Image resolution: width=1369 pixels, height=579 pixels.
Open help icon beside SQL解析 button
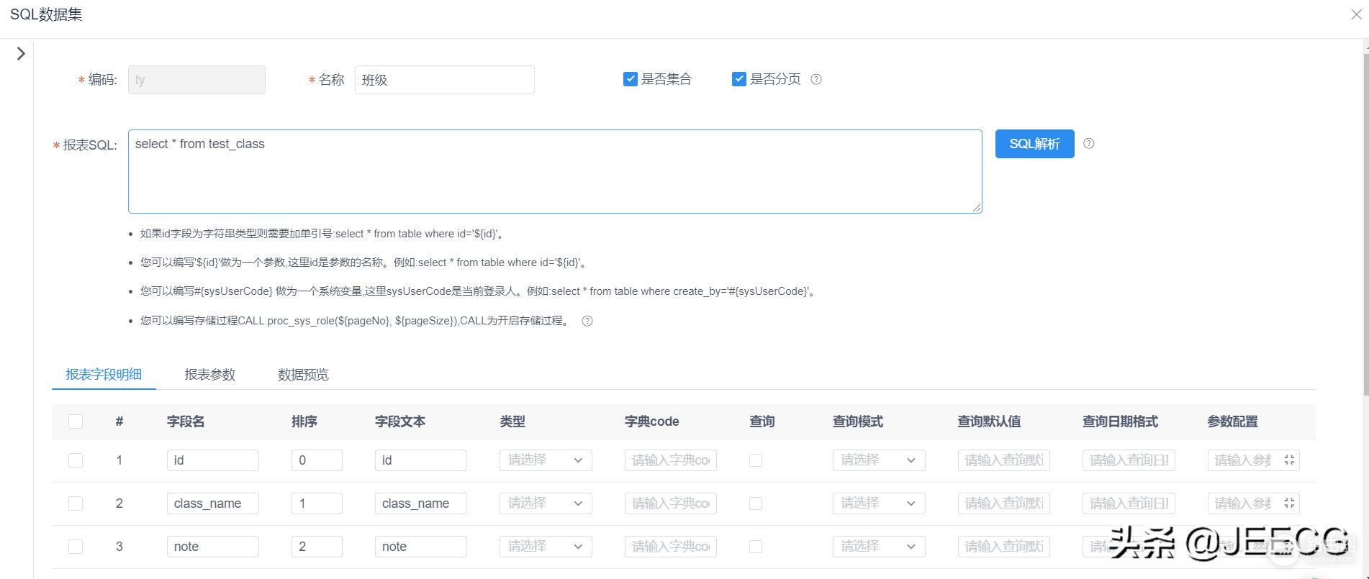pyautogui.click(x=1089, y=143)
